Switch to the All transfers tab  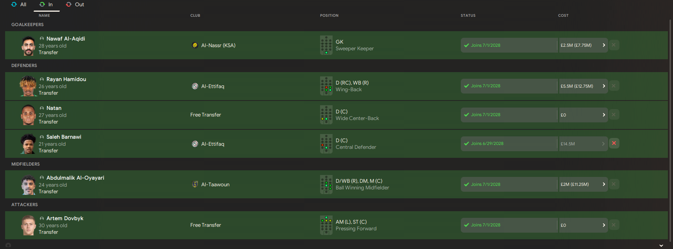pos(19,5)
